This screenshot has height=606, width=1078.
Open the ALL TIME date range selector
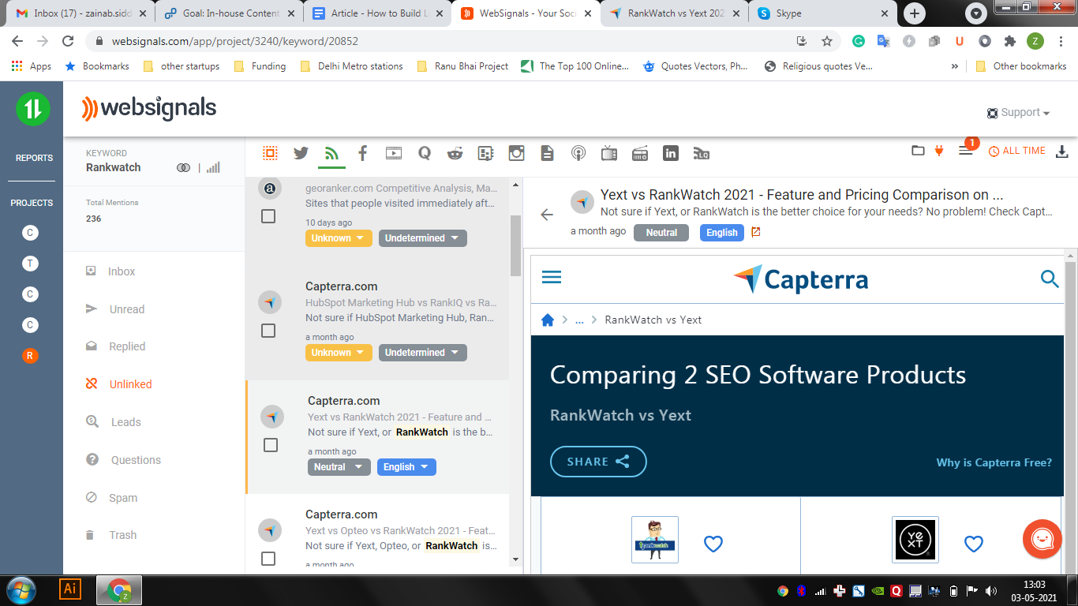coord(1017,151)
